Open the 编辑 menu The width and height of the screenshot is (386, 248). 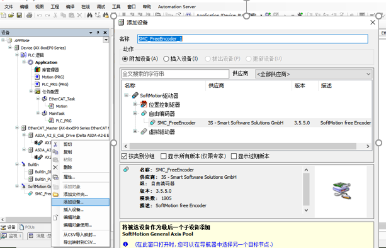click(x=24, y=7)
